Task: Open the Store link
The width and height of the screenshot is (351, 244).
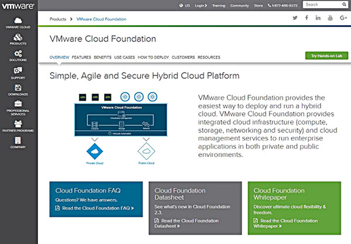Action: click(x=259, y=5)
